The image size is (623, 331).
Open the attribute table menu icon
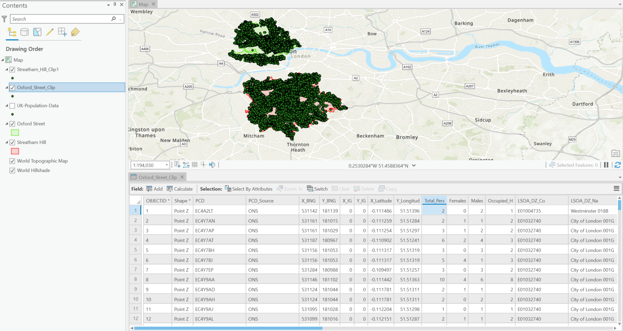(x=617, y=189)
